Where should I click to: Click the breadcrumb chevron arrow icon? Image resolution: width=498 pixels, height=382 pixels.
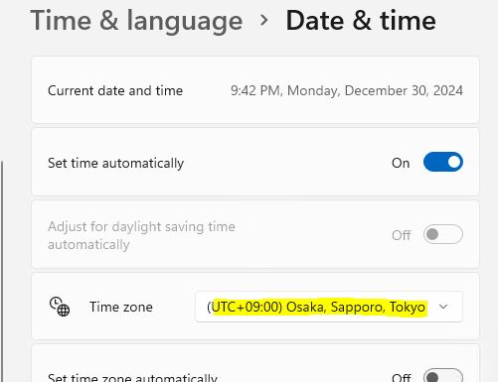[x=264, y=21]
